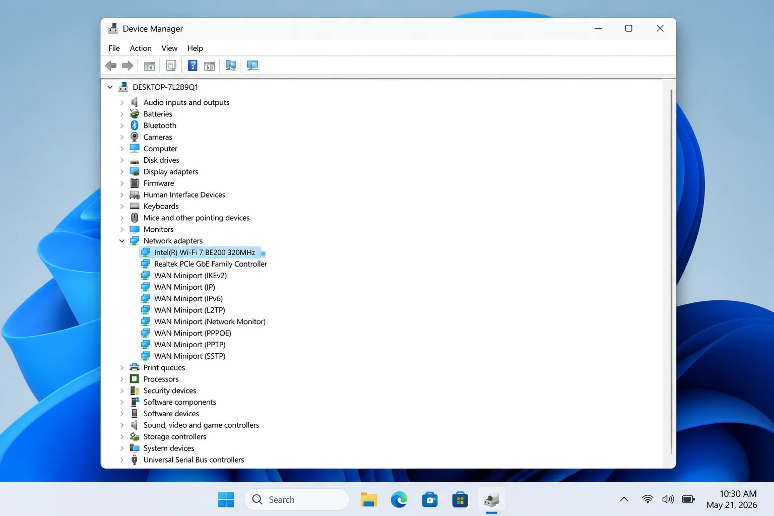Click the Device Manager taskbar button
The width and height of the screenshot is (774, 516).
[x=491, y=499]
